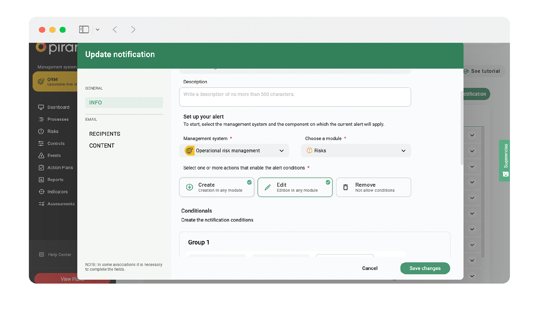This screenshot has height=314, width=559.
Task: Open the Events section icon
Action: coord(41,155)
